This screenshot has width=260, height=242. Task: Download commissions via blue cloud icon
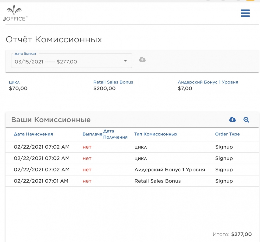232,120
